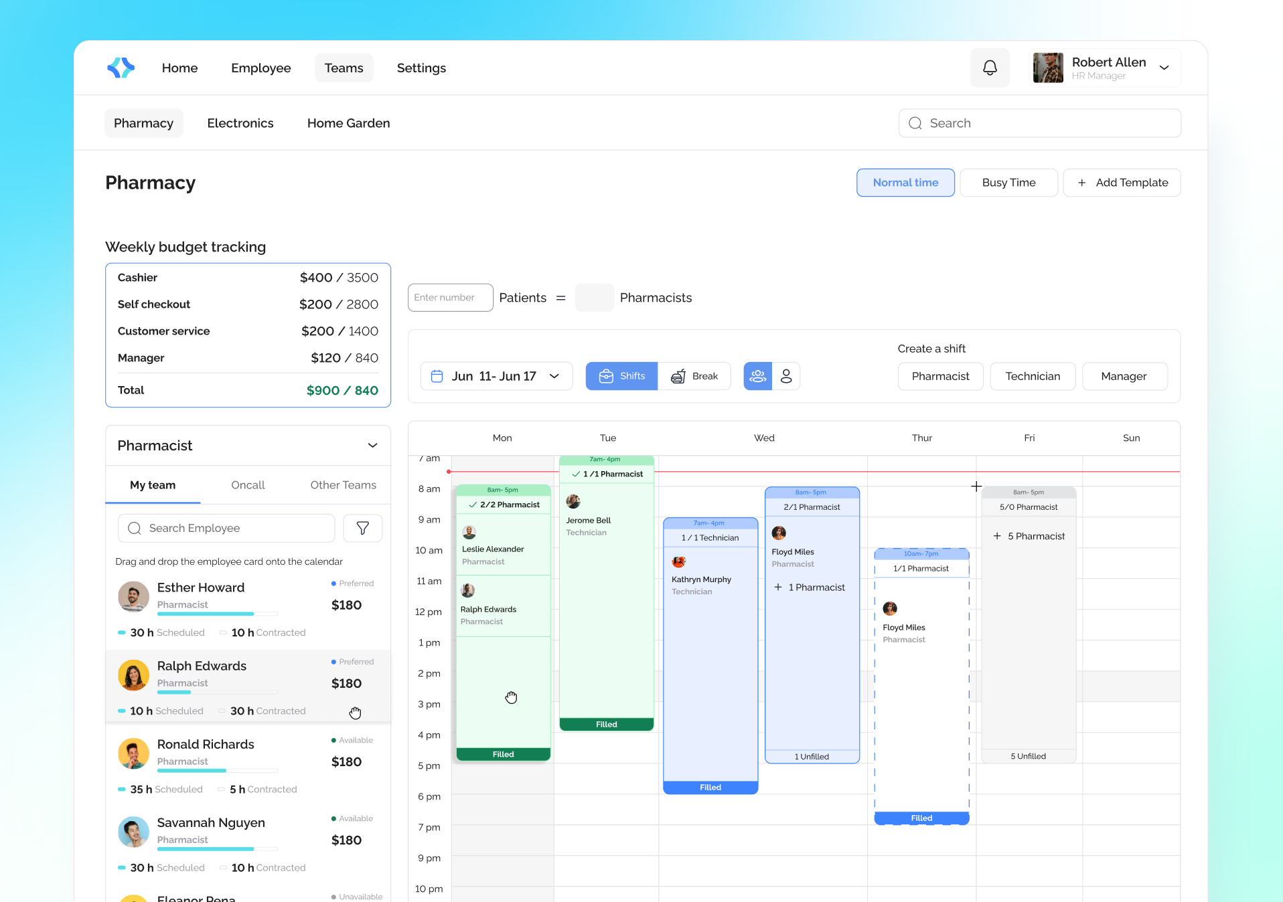Viewport: 1283px width, 902px height.
Task: Create a Pharmacist shift
Action: tap(940, 376)
